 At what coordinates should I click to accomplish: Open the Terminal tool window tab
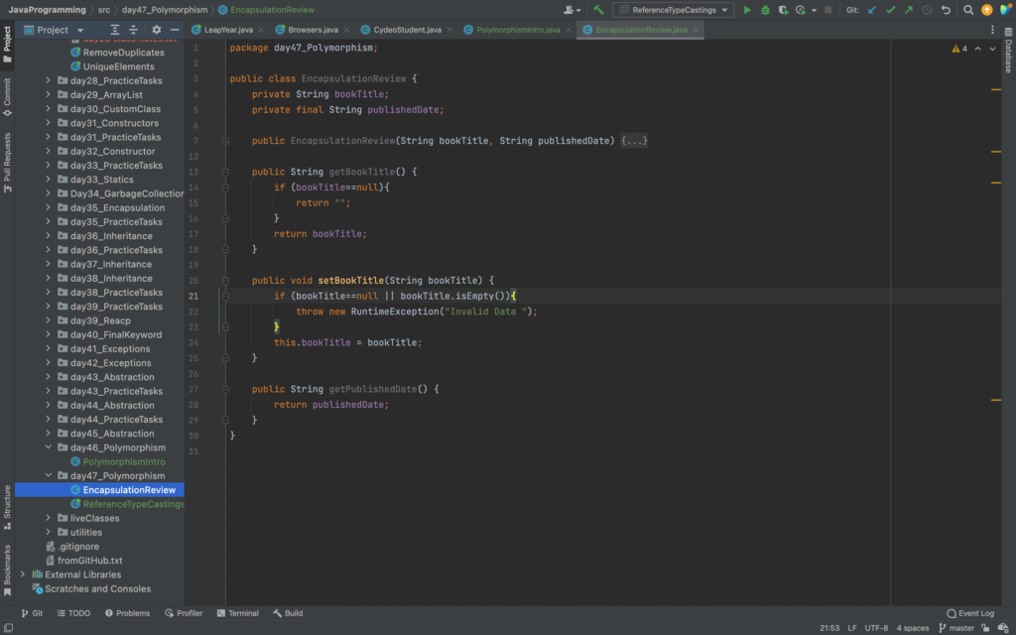coord(236,613)
